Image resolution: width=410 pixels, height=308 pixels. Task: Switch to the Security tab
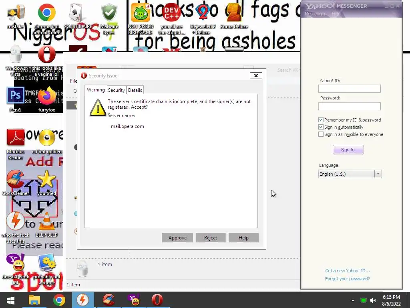[117, 90]
